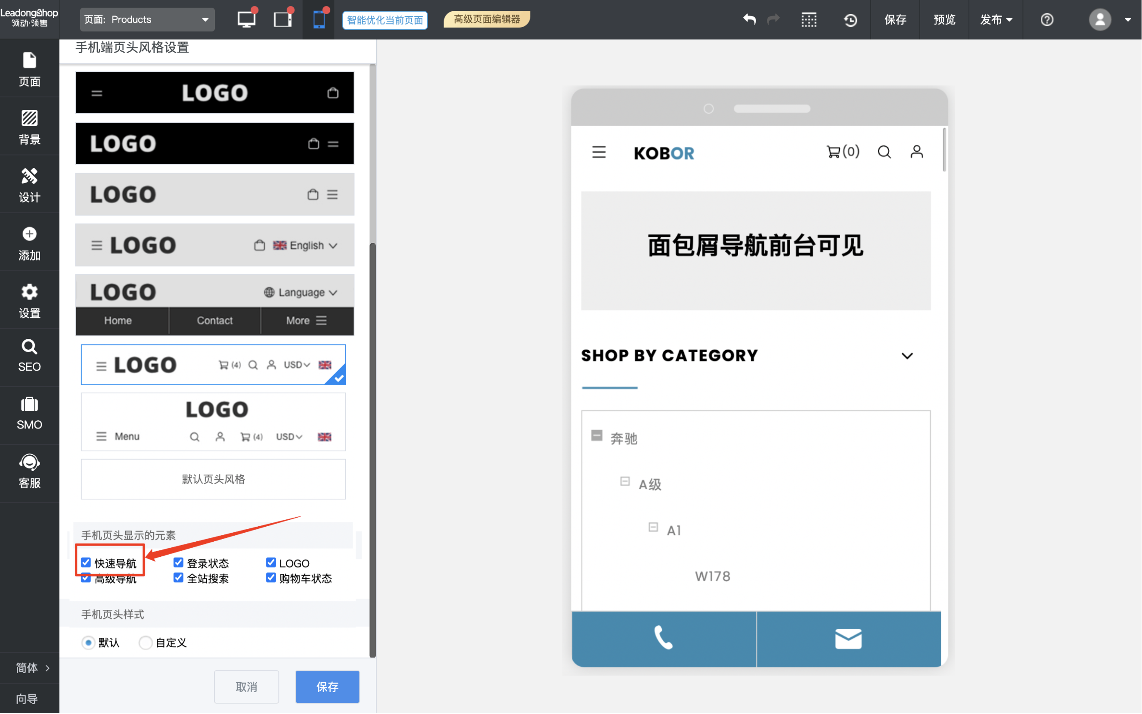
Task: Uncheck the 全站搜索 checkbox
Action: tap(178, 578)
